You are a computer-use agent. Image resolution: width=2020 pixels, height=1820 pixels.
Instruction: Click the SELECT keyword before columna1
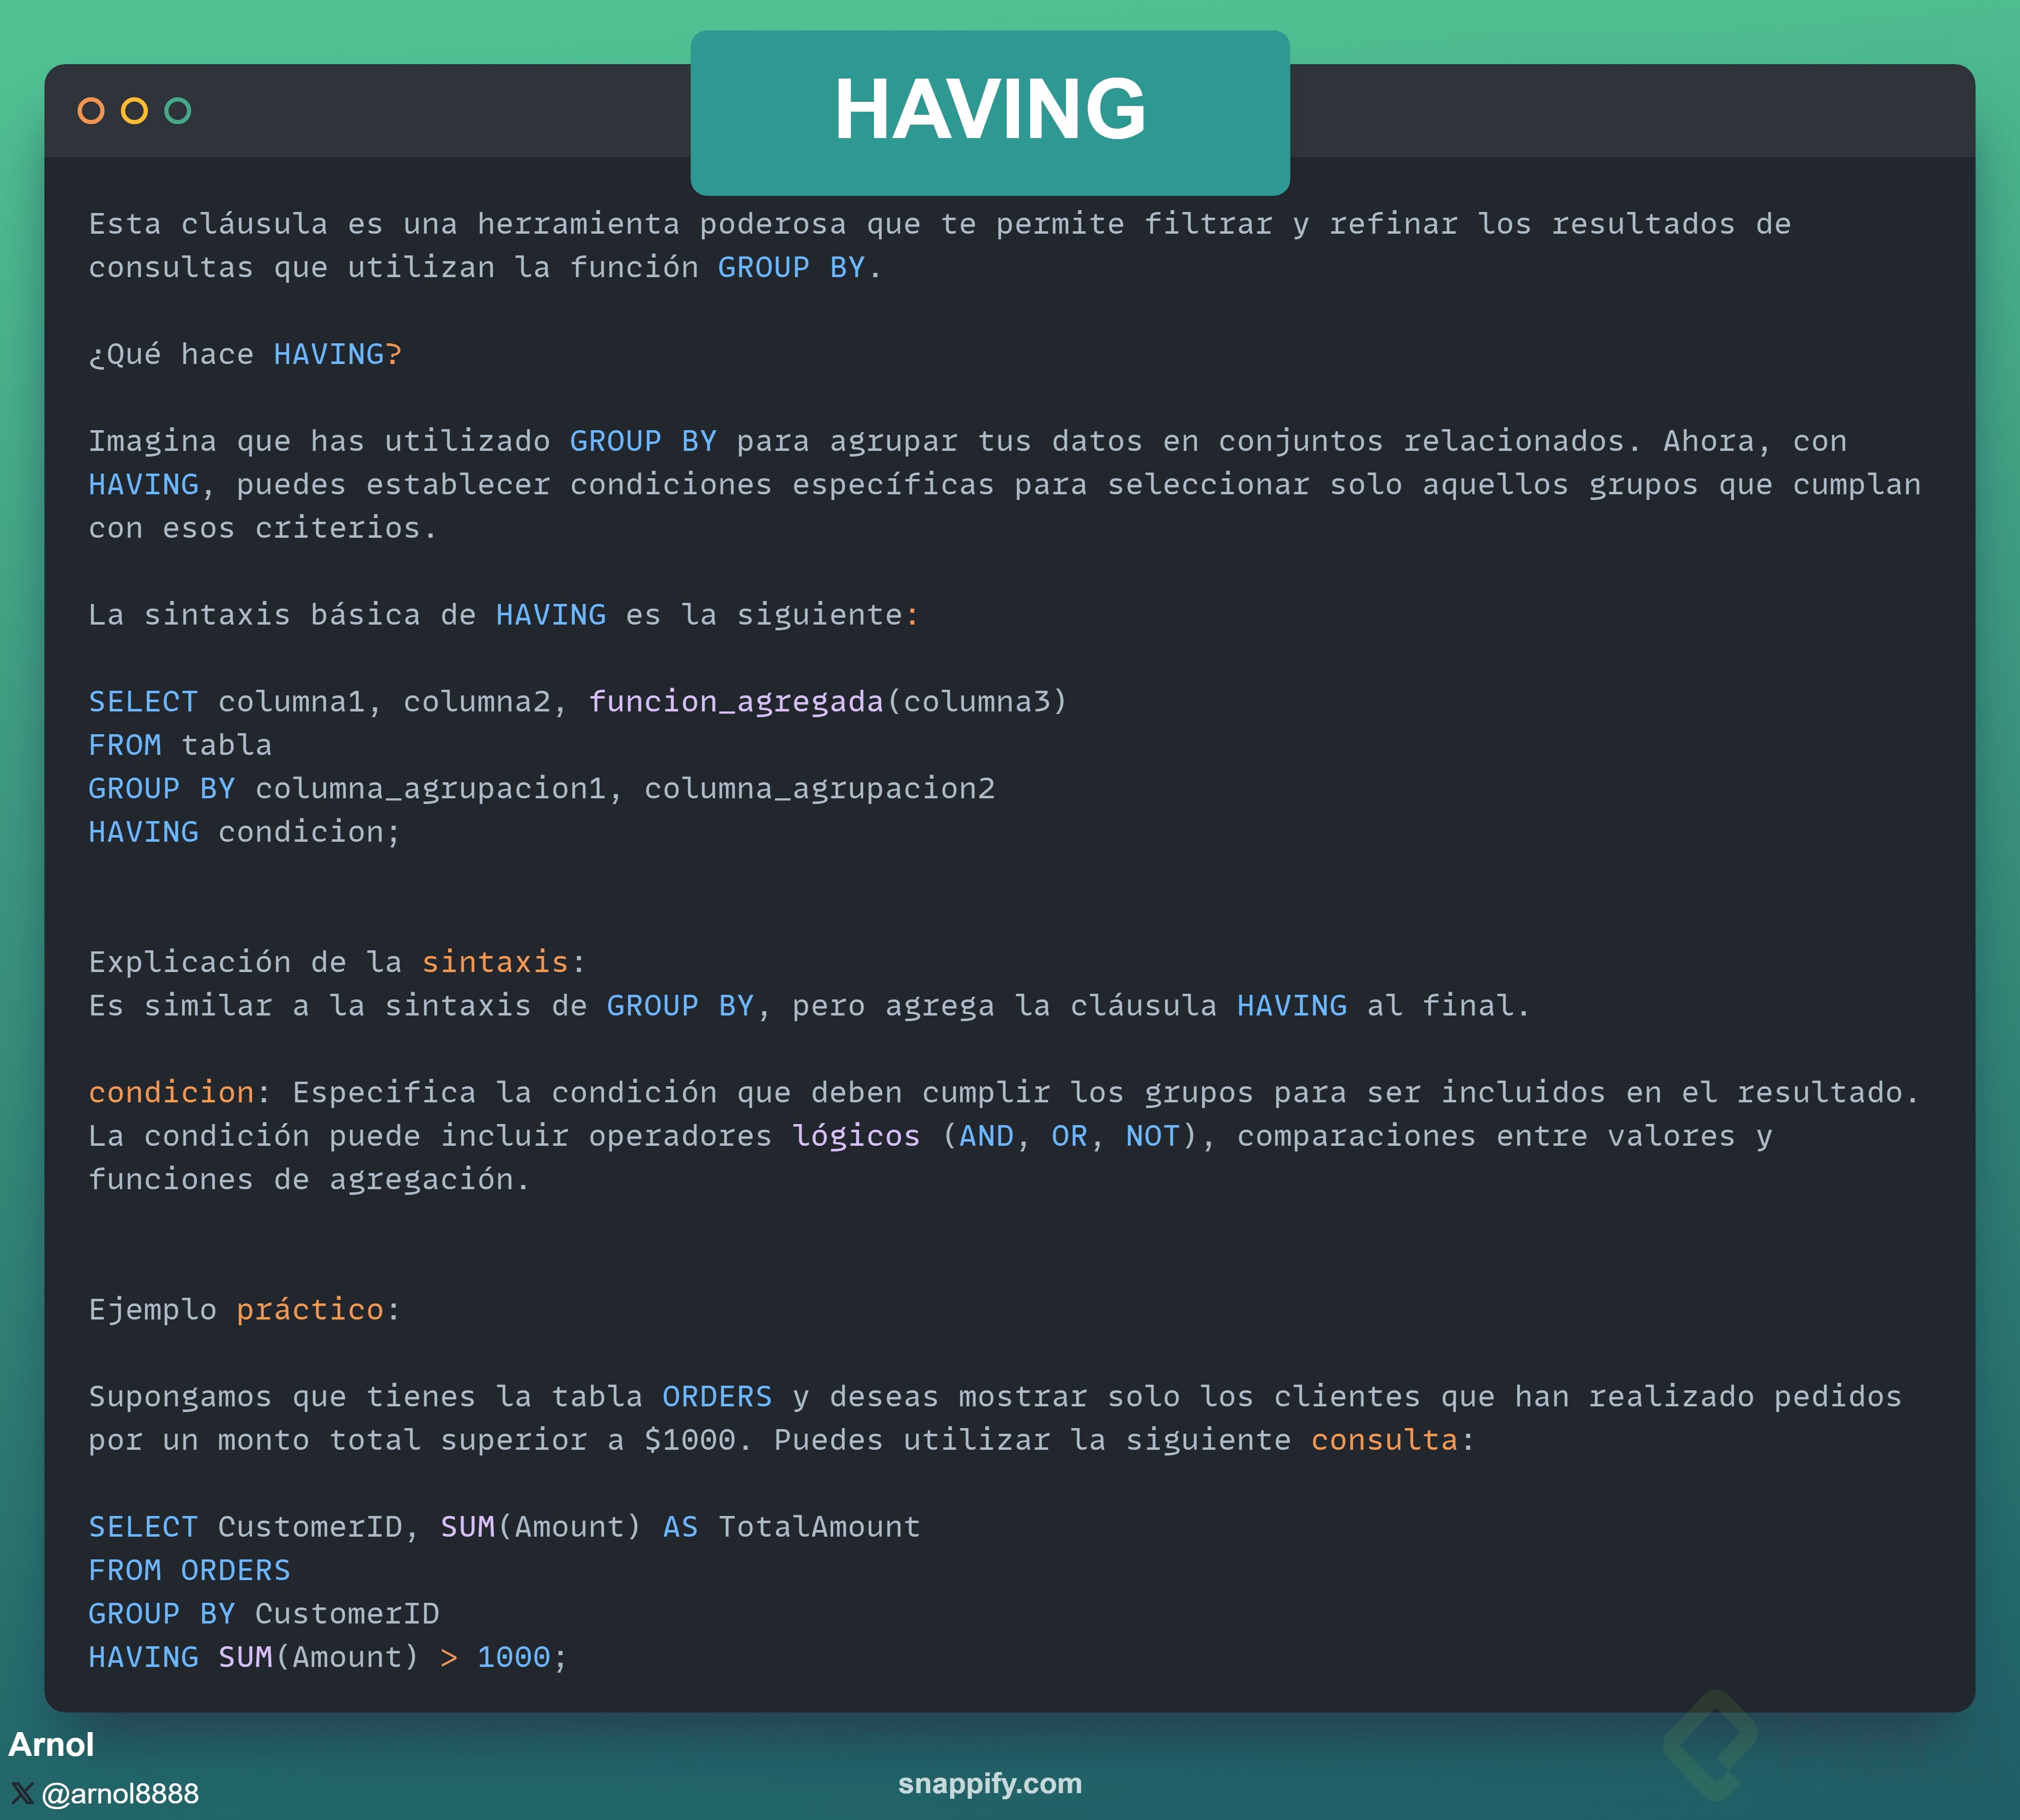tap(143, 702)
